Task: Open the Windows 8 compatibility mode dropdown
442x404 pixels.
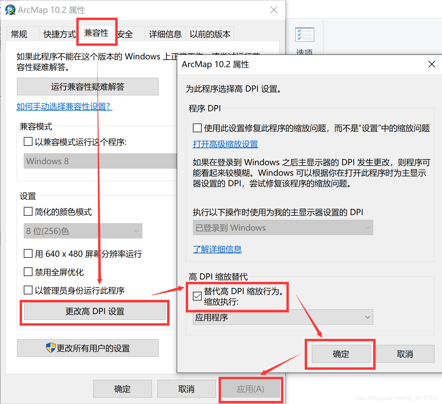Action: 100,161
